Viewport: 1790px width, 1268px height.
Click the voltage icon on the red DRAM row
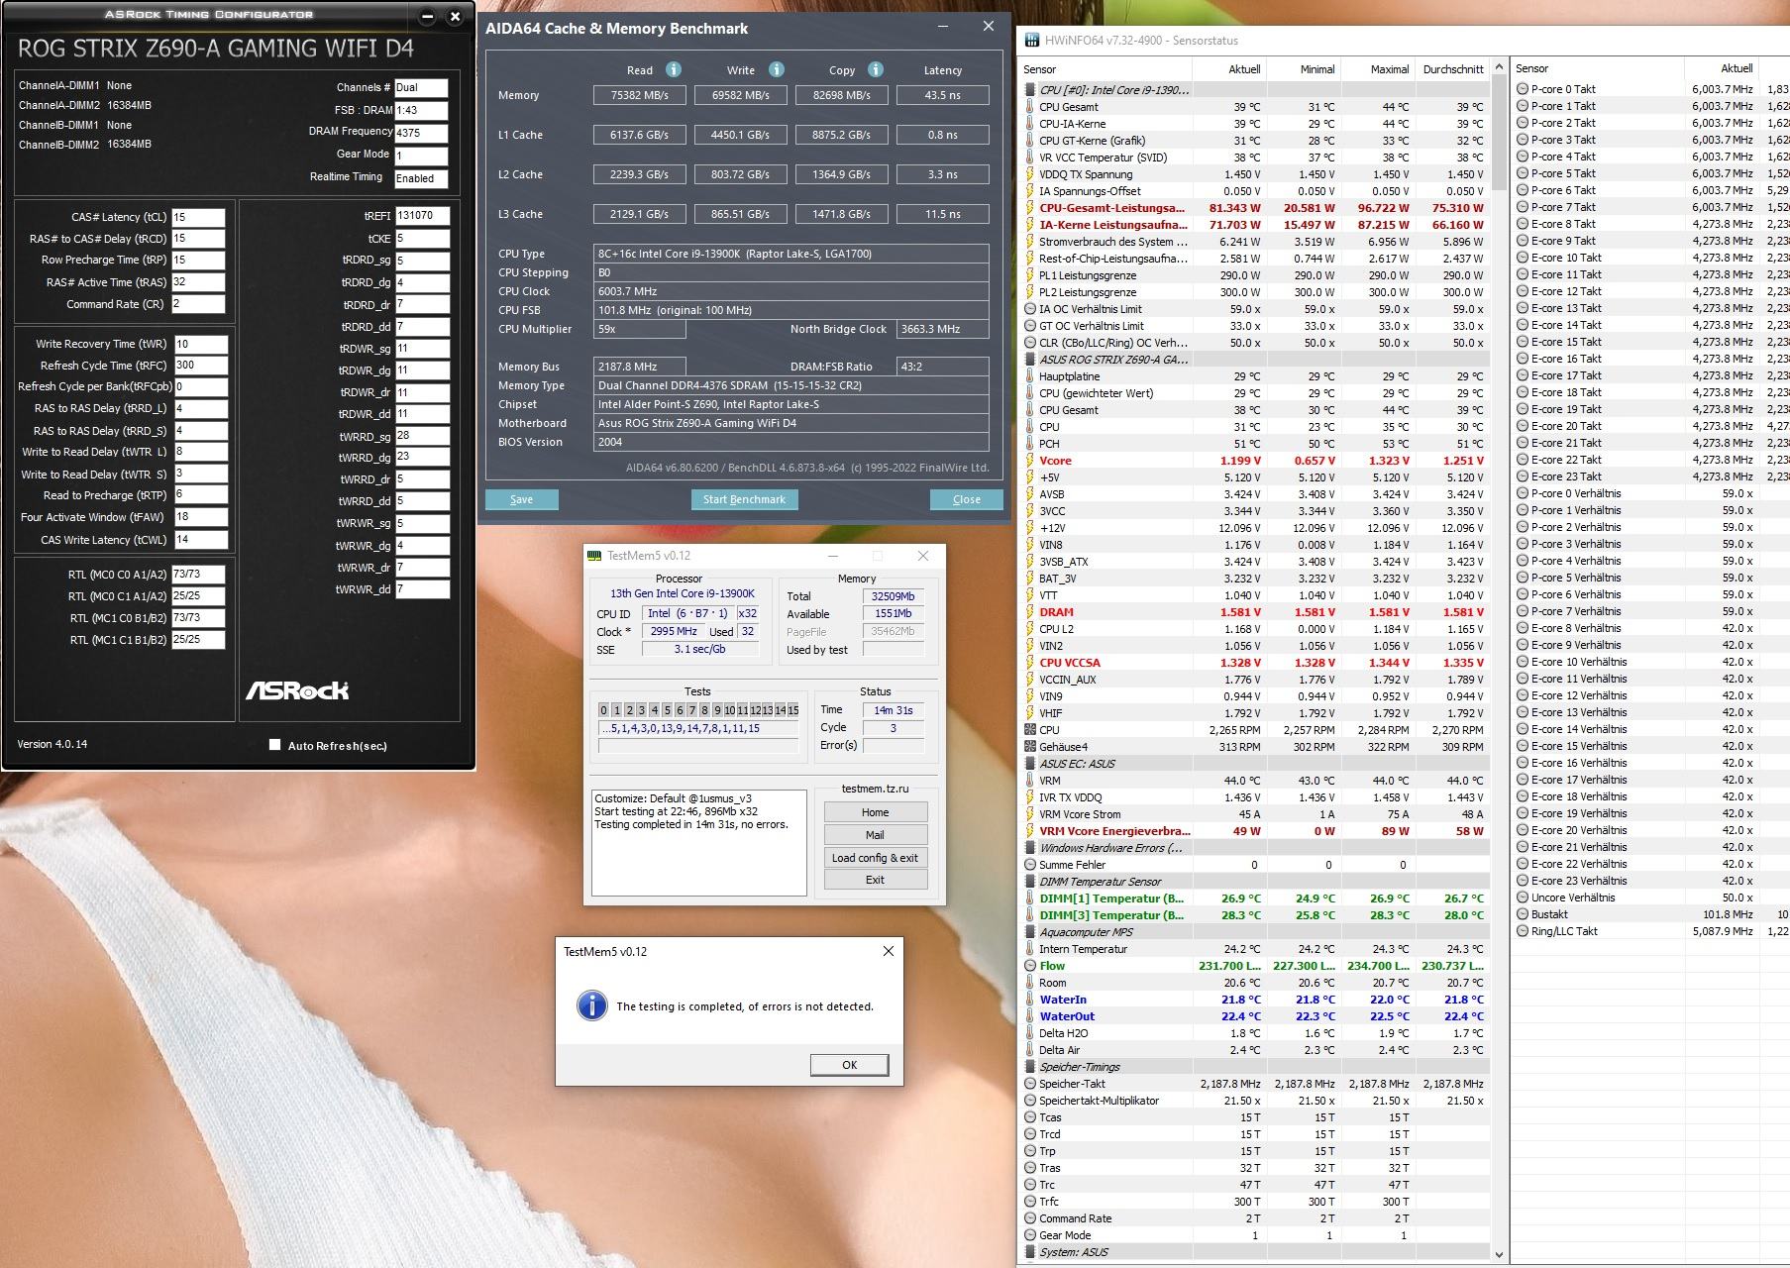[x=1030, y=612]
